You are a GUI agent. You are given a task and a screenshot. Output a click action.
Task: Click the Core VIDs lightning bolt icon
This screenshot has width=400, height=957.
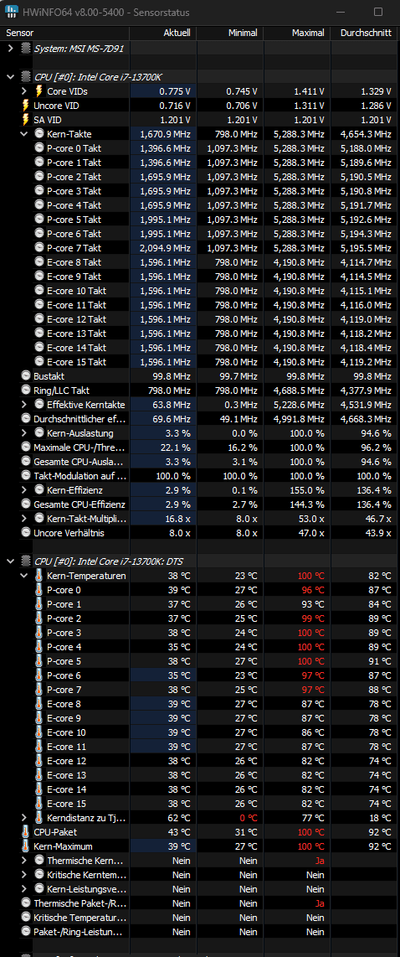(x=39, y=91)
